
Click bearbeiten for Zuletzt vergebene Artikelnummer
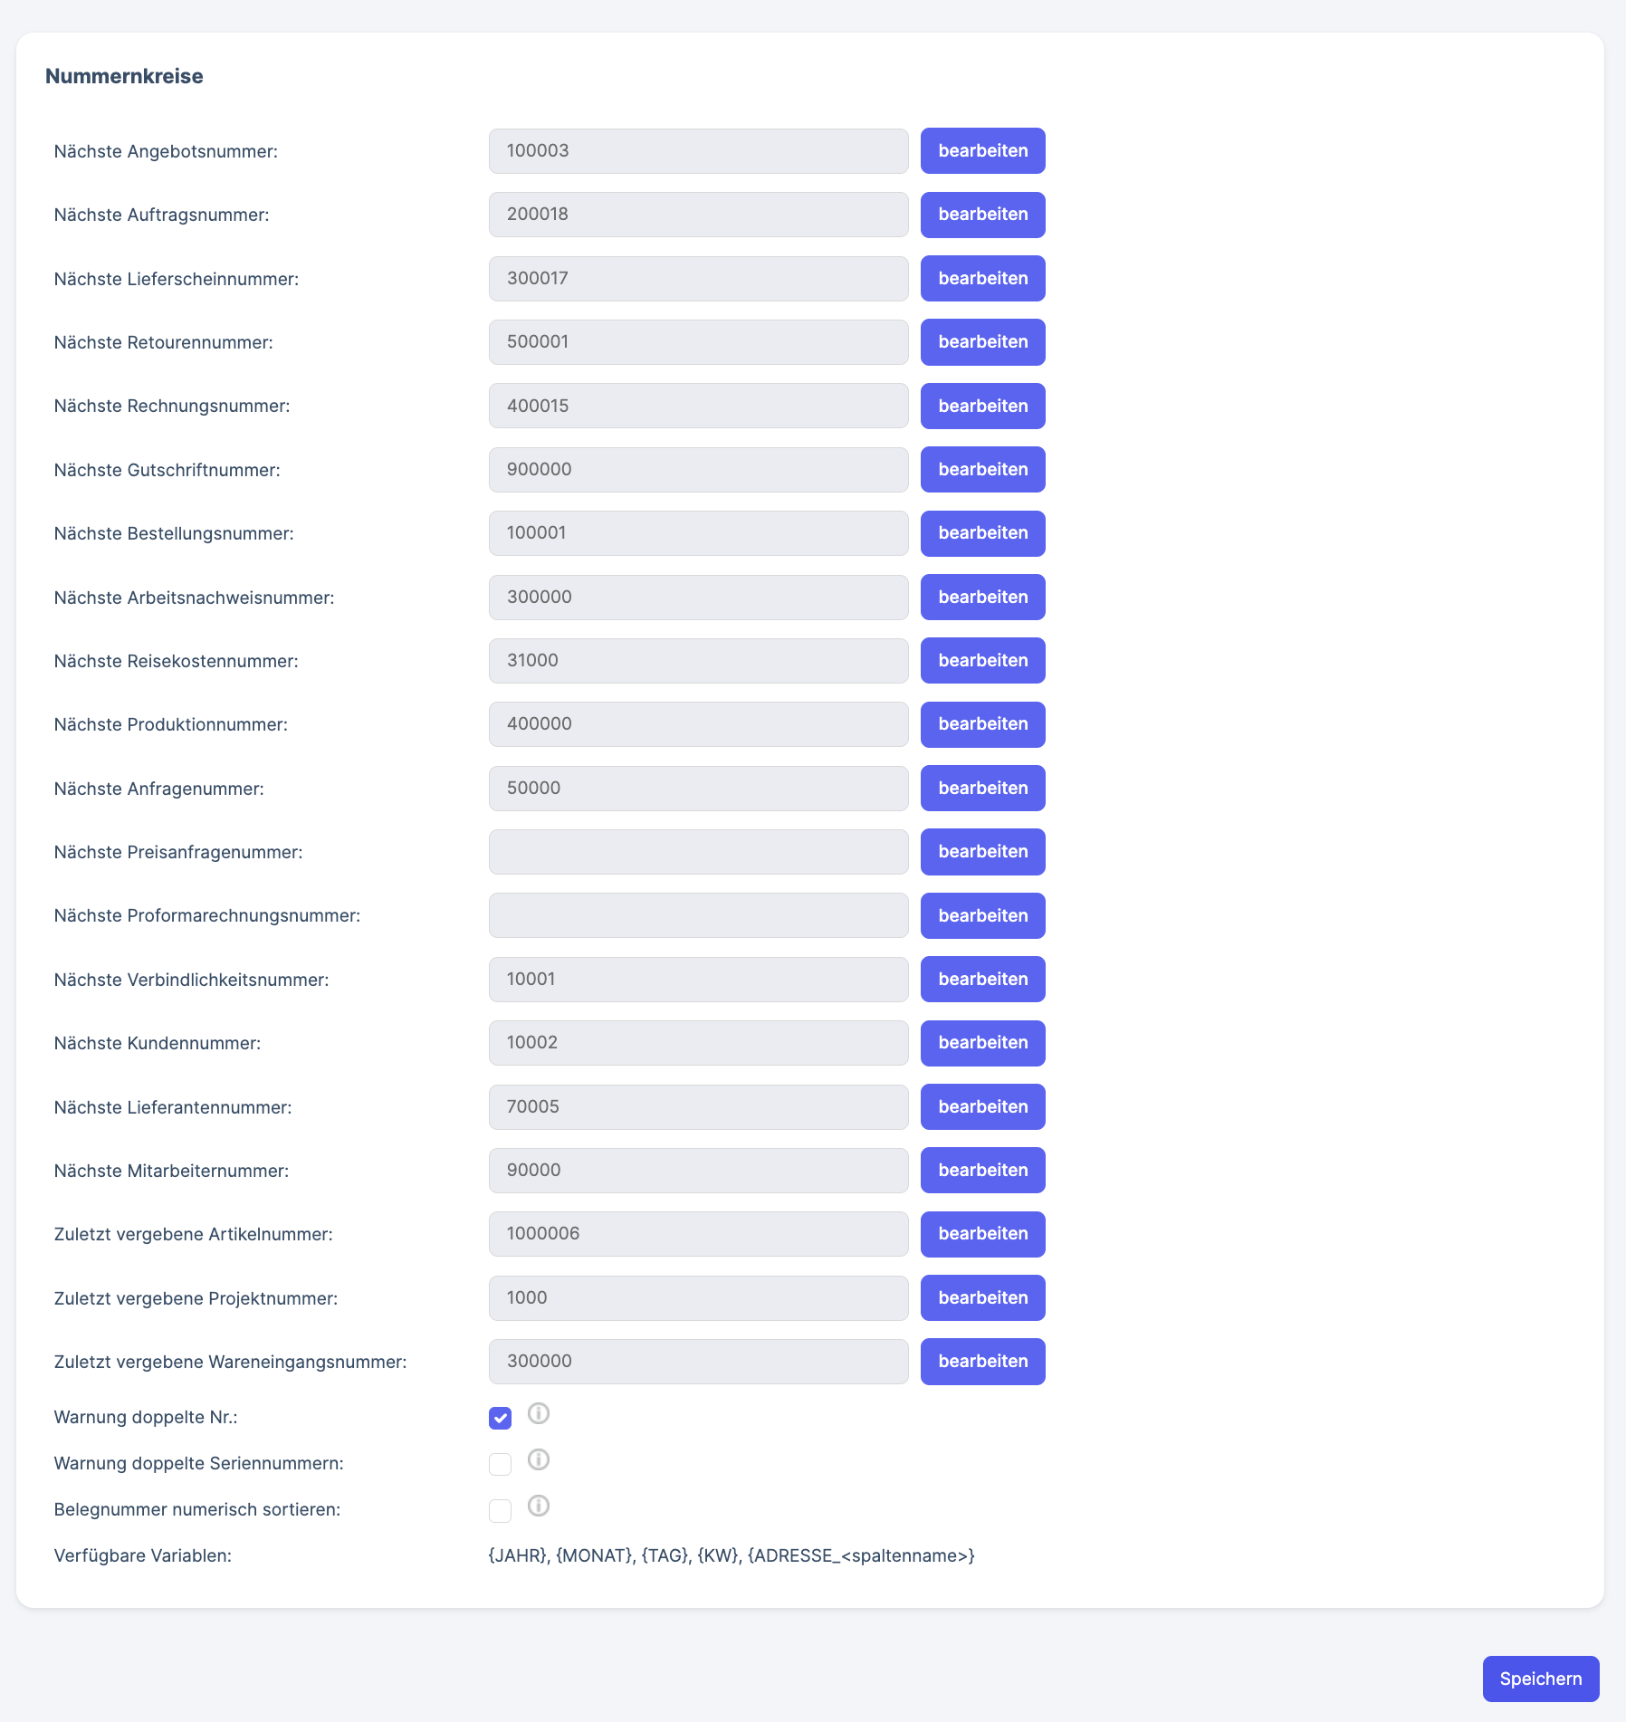(982, 1234)
